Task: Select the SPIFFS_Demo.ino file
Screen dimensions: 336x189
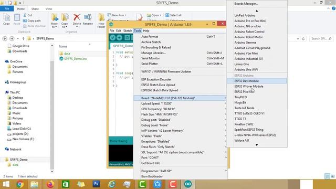Action: [x=73, y=59]
